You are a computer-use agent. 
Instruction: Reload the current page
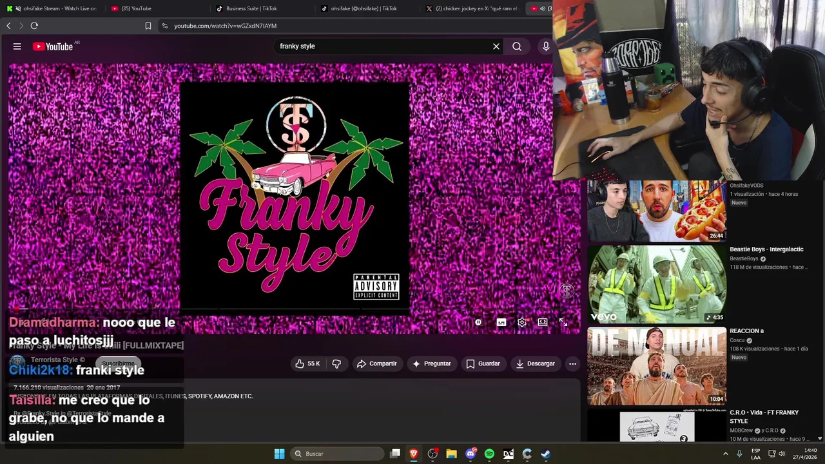(x=34, y=26)
